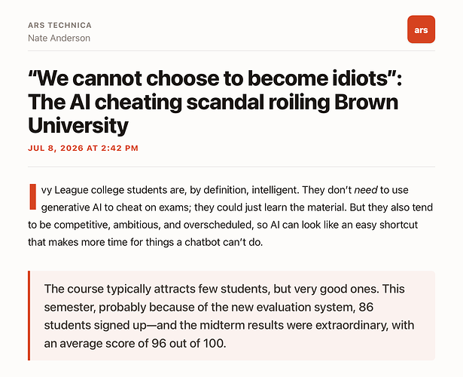
Task: Open the ARS TECHNICA source label
Action: (x=59, y=25)
